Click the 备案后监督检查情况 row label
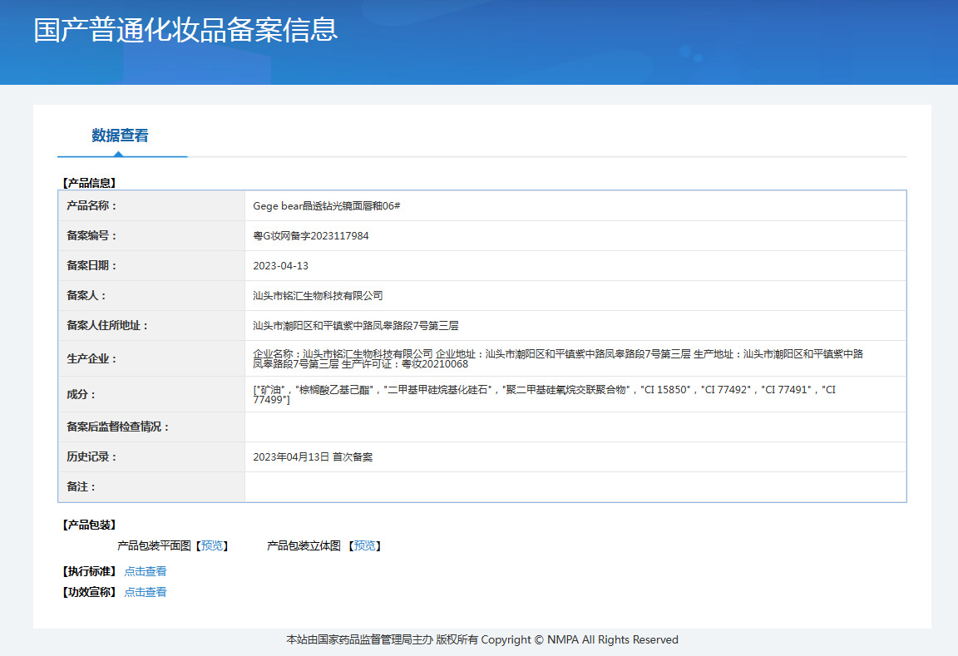Viewport: 958px width, 656px height. pyautogui.click(x=118, y=427)
